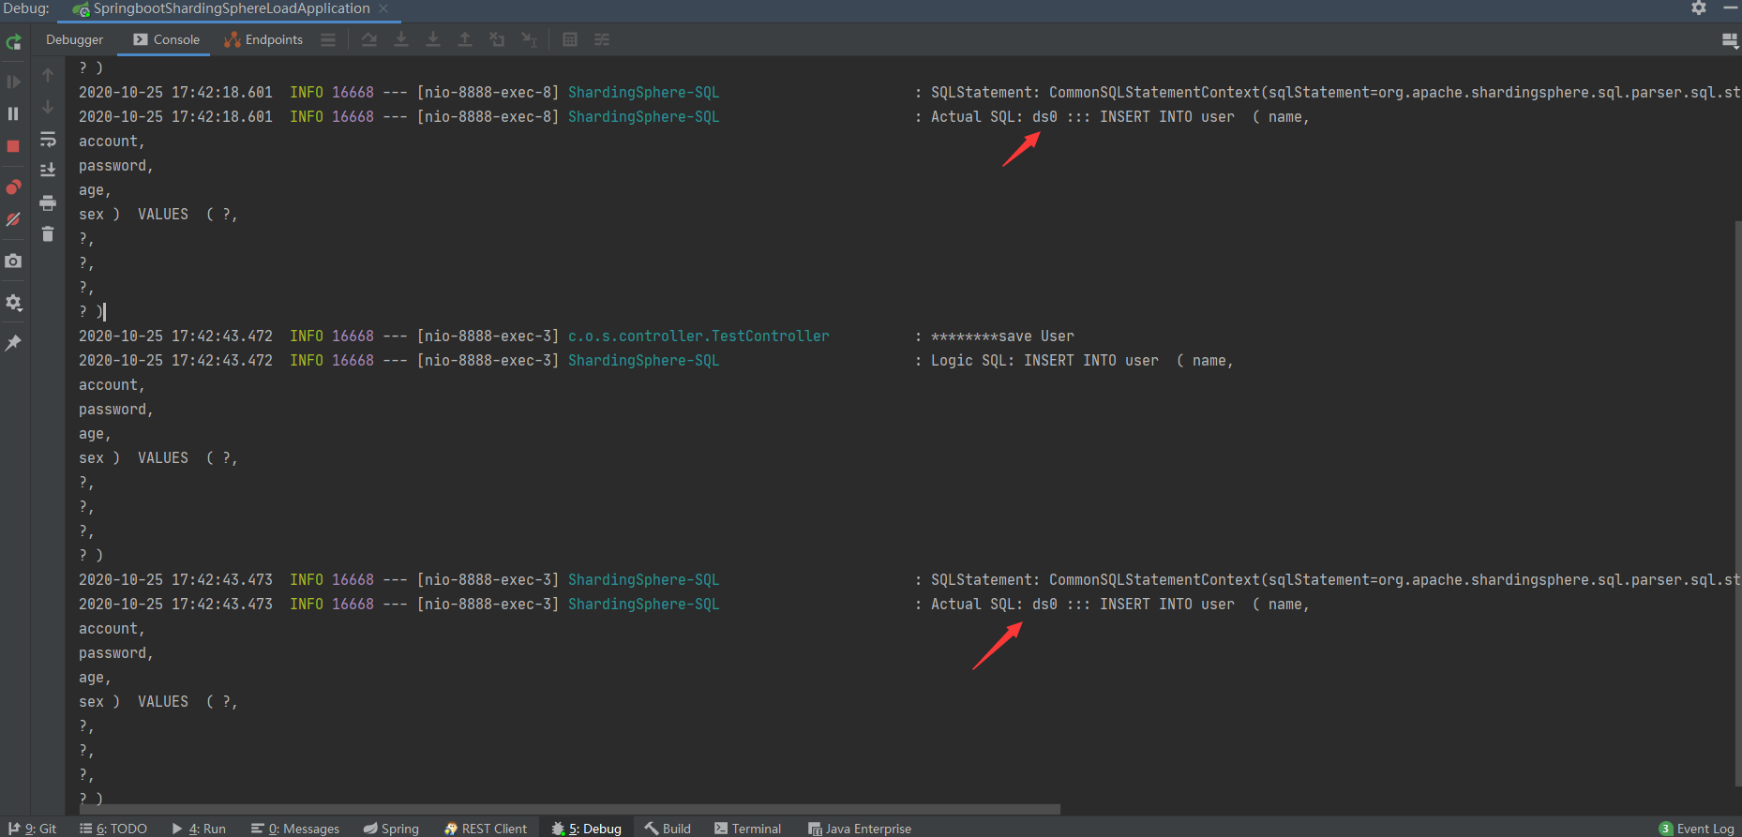The image size is (1742, 837).
Task: Click the Trace Current Stream Chain icon
Action: [602, 39]
